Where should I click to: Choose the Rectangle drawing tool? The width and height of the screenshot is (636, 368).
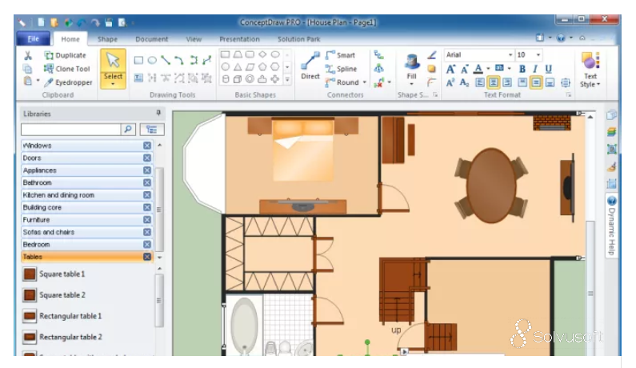point(138,61)
